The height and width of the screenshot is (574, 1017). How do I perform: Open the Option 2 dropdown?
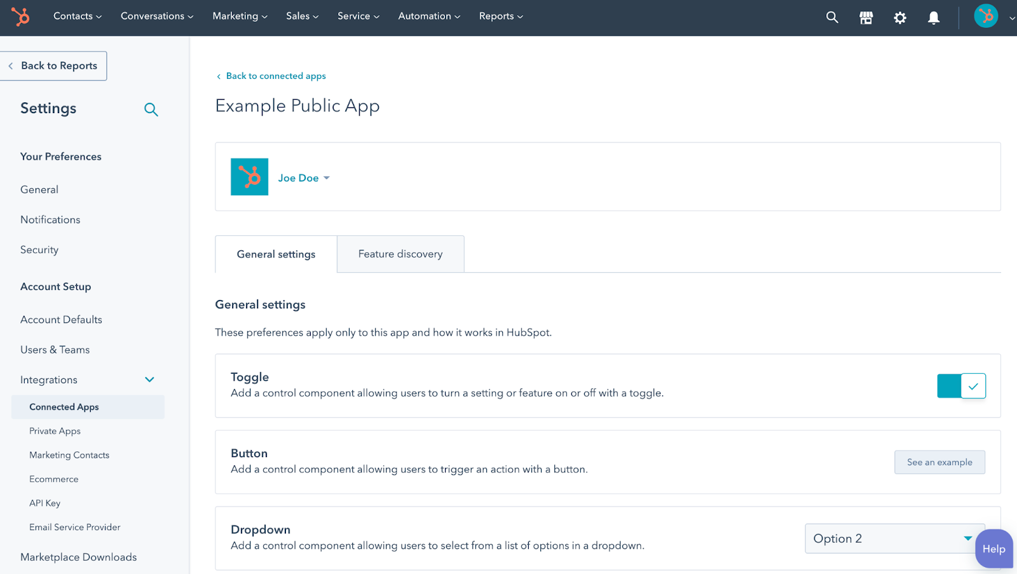(x=893, y=538)
